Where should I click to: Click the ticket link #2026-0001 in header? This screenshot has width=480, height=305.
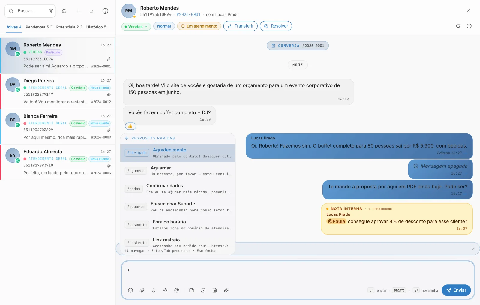click(x=188, y=15)
